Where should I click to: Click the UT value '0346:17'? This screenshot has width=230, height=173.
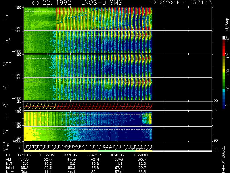[118, 155]
